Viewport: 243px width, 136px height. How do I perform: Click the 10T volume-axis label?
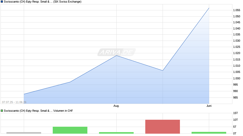(x=236, y=120)
